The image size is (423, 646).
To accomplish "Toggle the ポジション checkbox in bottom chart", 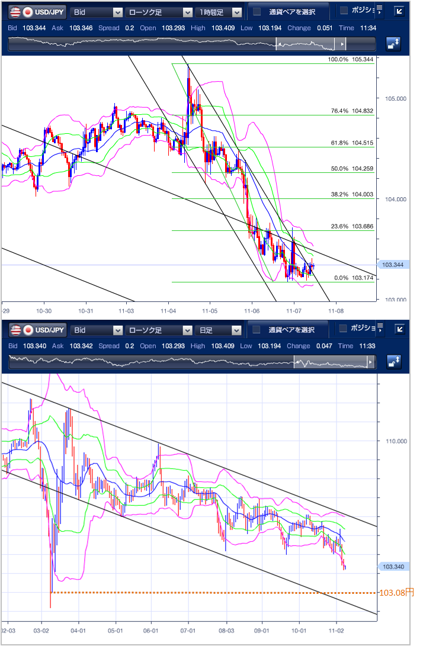I will point(344,329).
